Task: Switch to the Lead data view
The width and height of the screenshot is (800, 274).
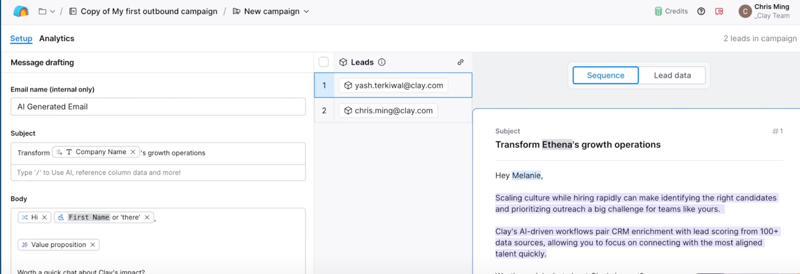Action: coord(672,75)
